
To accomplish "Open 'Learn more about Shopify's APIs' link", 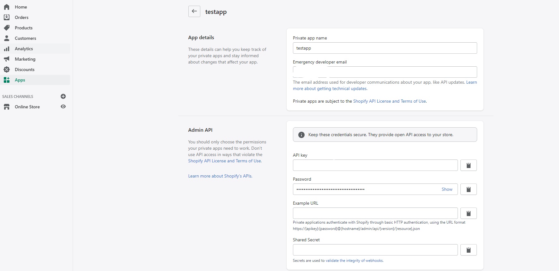I will pyautogui.click(x=220, y=176).
